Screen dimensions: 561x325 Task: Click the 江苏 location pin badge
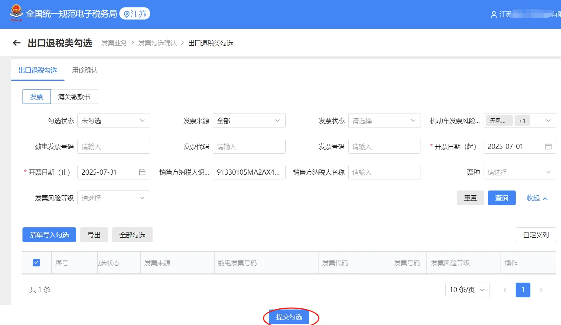135,14
